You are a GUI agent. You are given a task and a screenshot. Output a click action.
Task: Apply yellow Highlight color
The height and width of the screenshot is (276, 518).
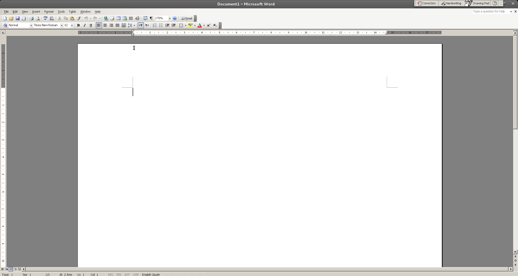(190, 25)
